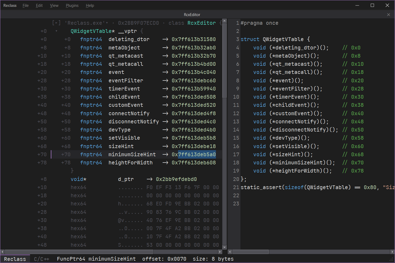The height and width of the screenshot is (263, 395).
Task: Select the metaObject field name
Action: 124,48
